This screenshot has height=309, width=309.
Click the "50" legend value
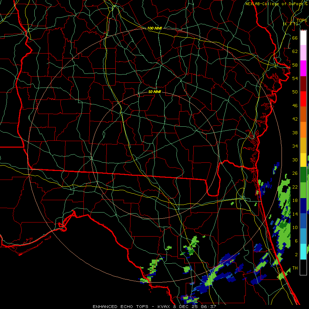pos(295,92)
